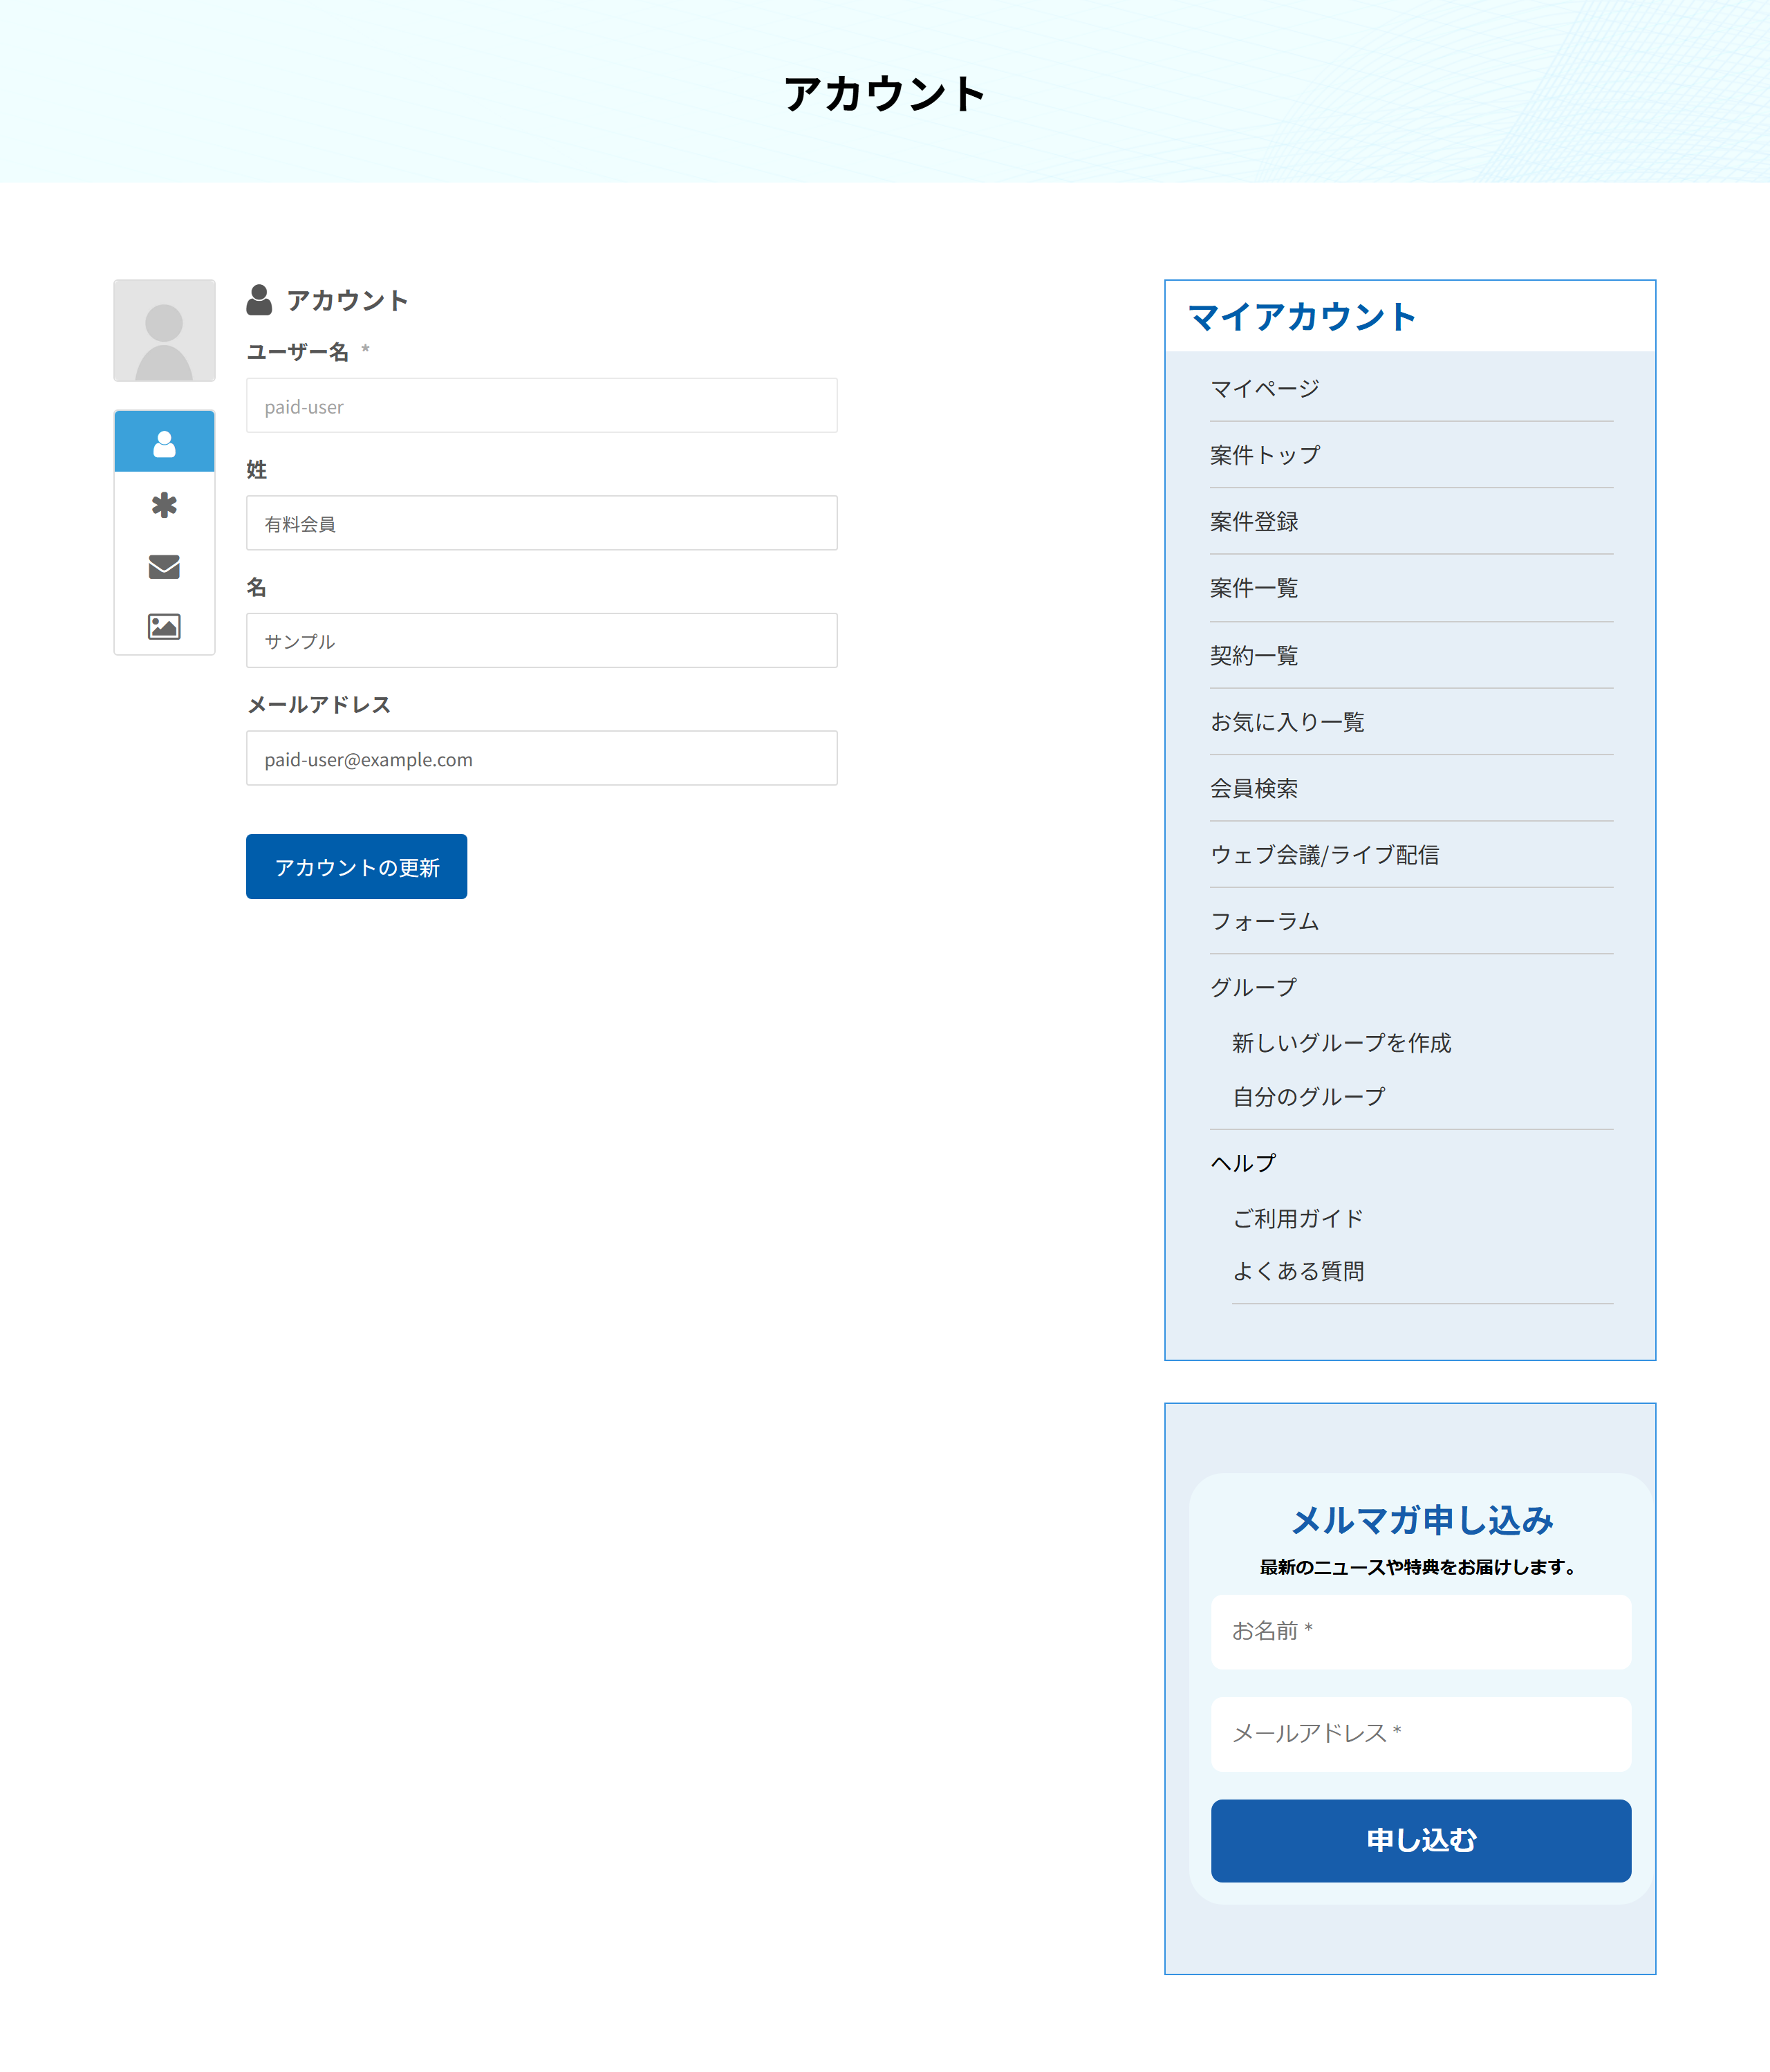Open the 会員検索 link
The image size is (1770, 2072).
(1254, 788)
